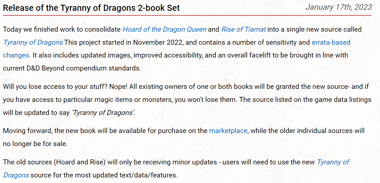Open the Rise of Tiamat link
The width and height of the screenshot is (380, 183).
[243, 29]
